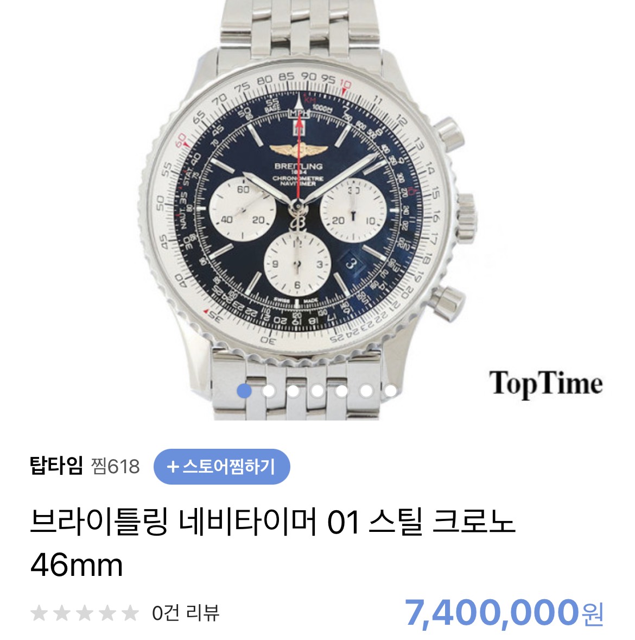
Task: Jump to the second carousel image dot
Action: (269, 391)
